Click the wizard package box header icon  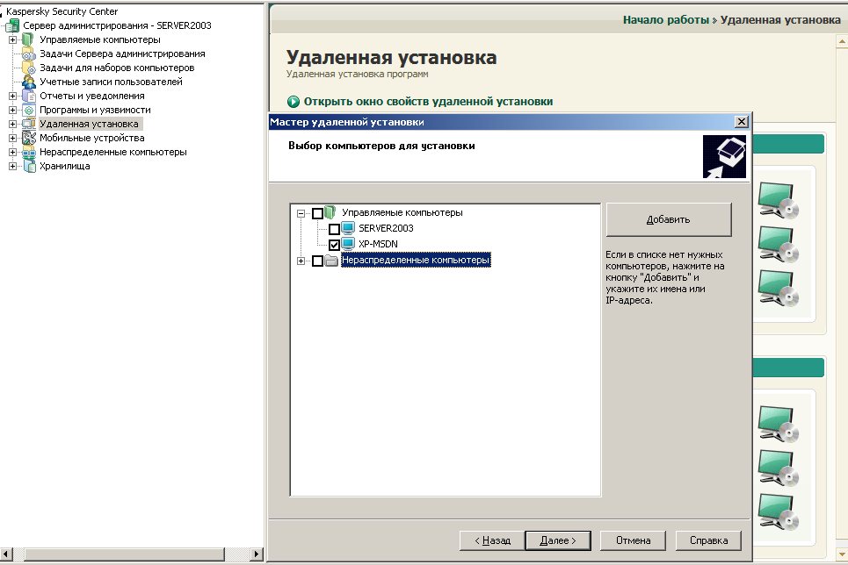tap(724, 157)
